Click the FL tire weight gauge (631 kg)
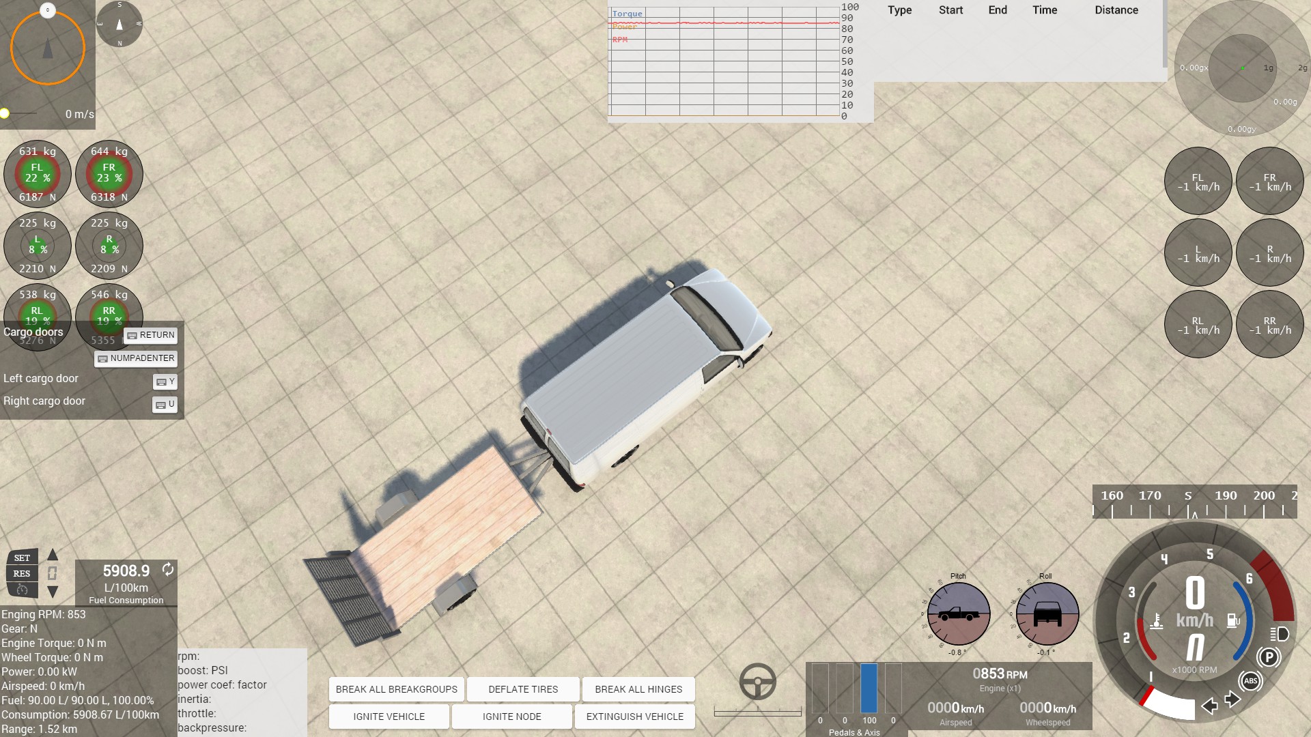The width and height of the screenshot is (1311, 737). tap(38, 174)
